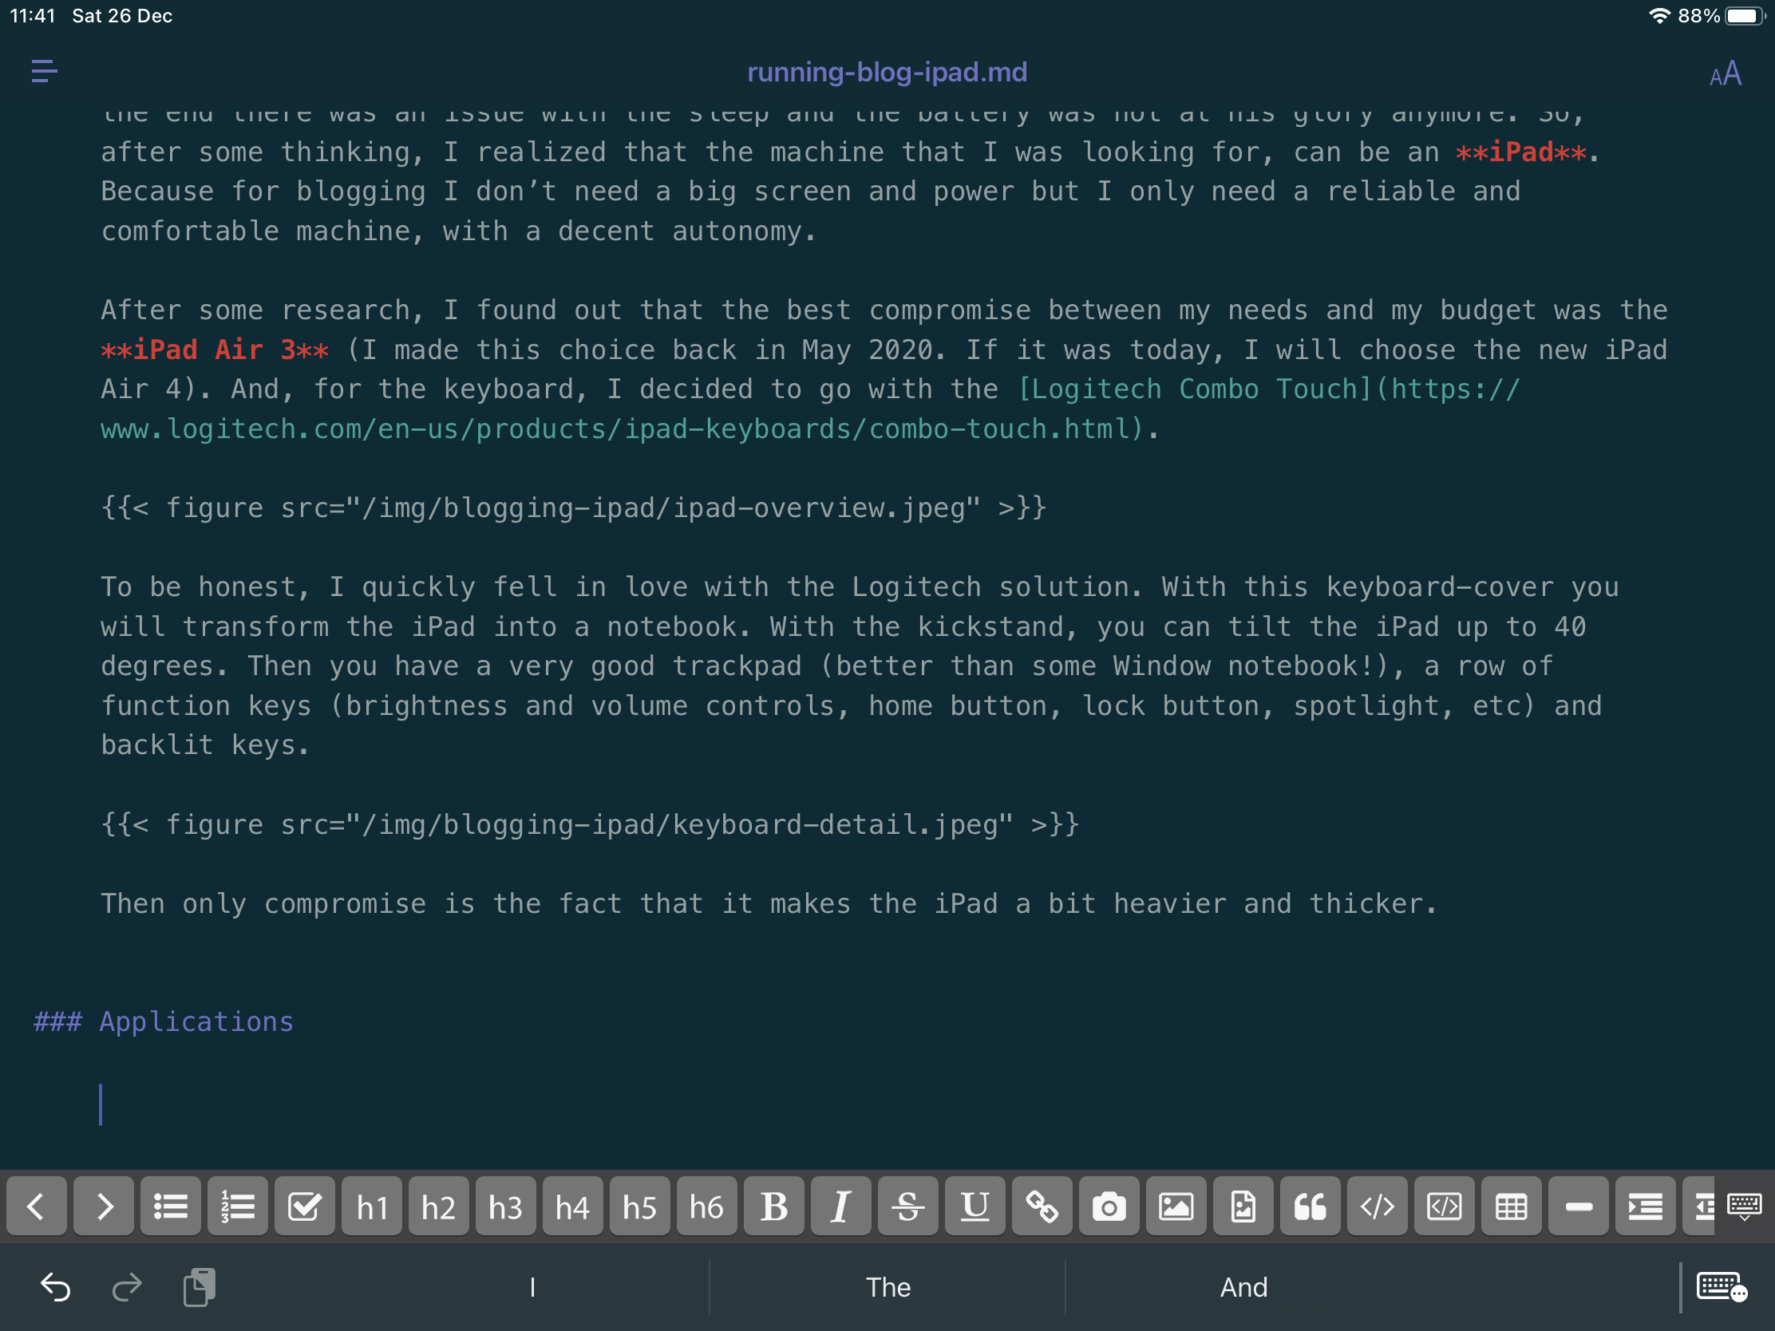This screenshot has width=1775, height=1331.
Task: Apply h4 heading format
Action: 573,1206
